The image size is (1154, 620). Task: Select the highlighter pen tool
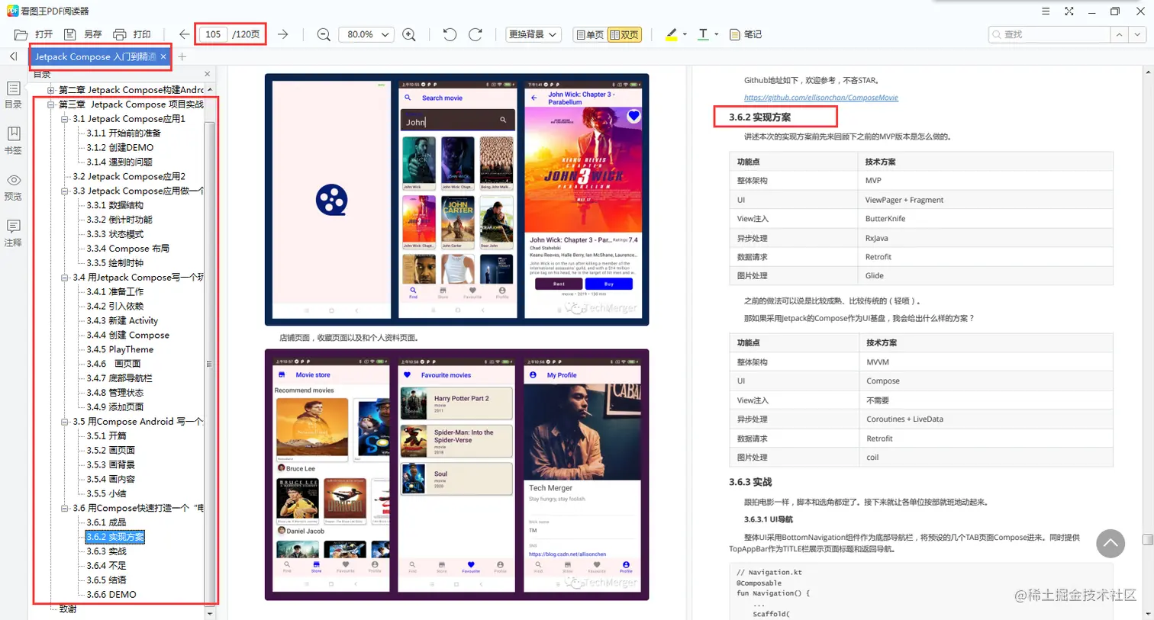pos(671,34)
